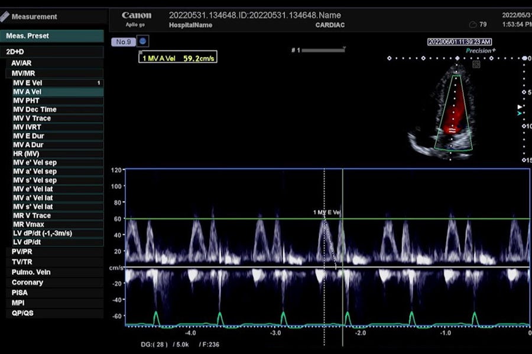Click the 1 MV E Vel caliper label
Screen dimensions: 532x354
326,212
